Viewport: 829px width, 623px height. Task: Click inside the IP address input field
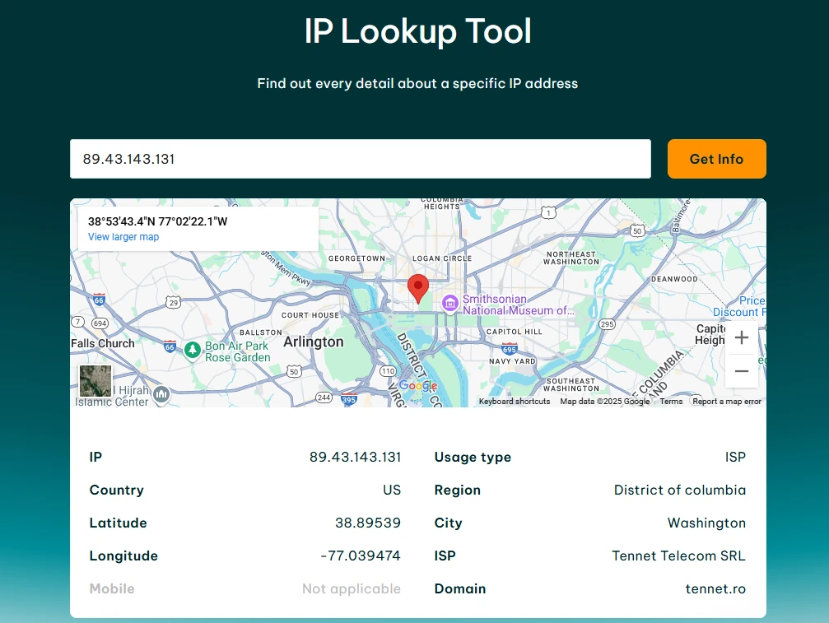[360, 159]
